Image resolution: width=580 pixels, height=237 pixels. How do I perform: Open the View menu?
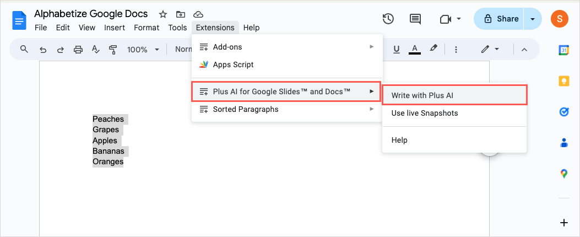pos(87,28)
